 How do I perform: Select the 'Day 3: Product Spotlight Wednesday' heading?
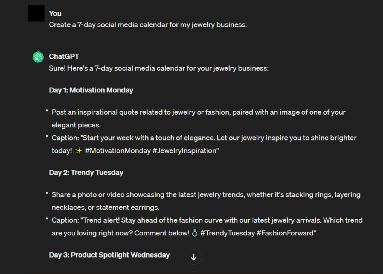point(109,255)
